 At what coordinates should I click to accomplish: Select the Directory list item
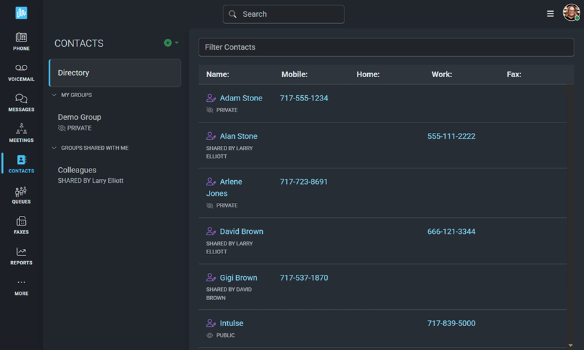(115, 73)
